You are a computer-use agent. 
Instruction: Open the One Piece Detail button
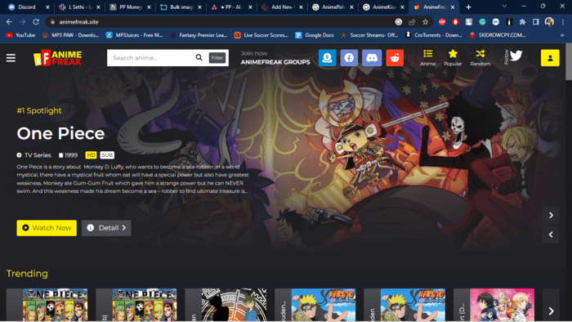coord(106,228)
